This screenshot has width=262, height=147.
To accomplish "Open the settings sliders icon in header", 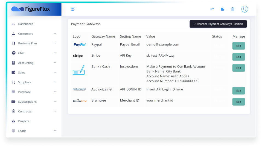I will click(x=212, y=9).
